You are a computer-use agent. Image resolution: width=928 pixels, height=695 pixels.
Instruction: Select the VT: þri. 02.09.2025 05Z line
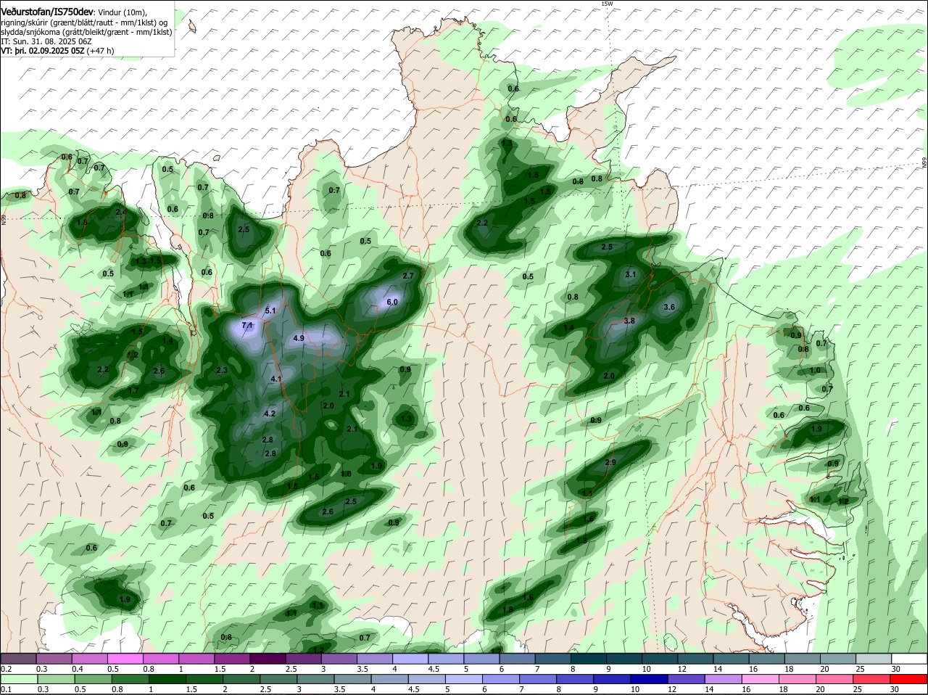coord(57,51)
